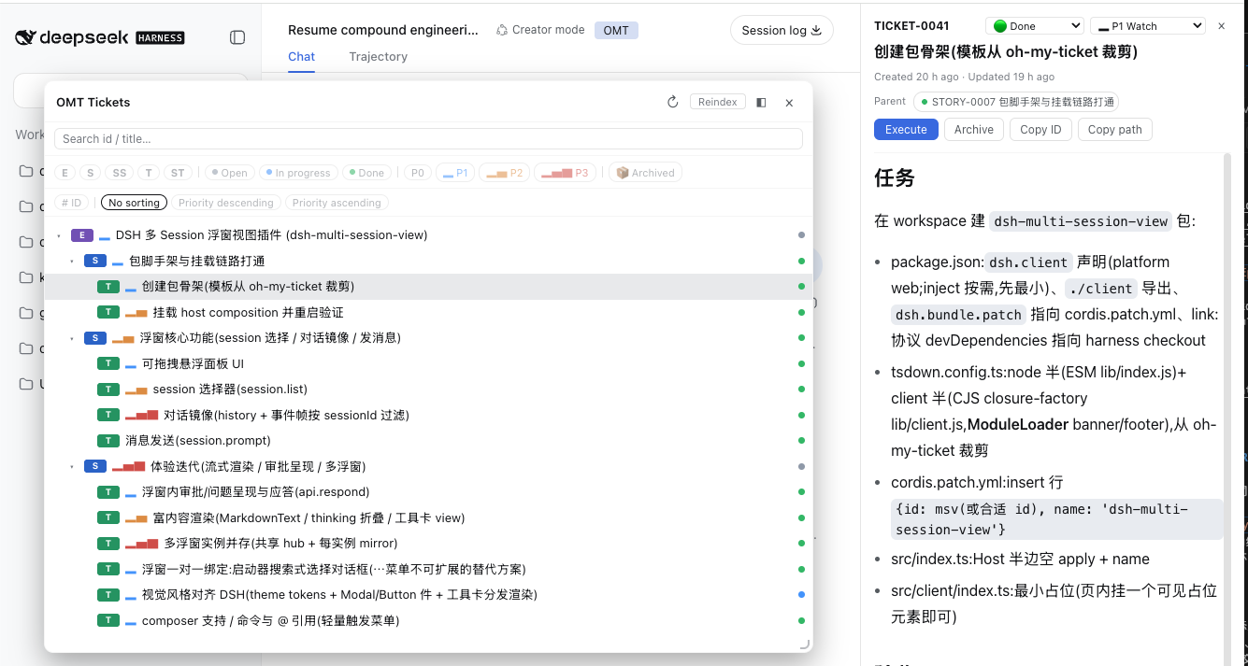Click the Reindex button

718,102
